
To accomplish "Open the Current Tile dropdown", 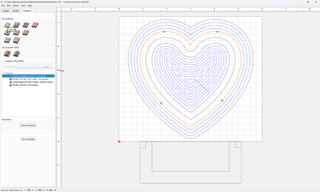I will (27, 67).
